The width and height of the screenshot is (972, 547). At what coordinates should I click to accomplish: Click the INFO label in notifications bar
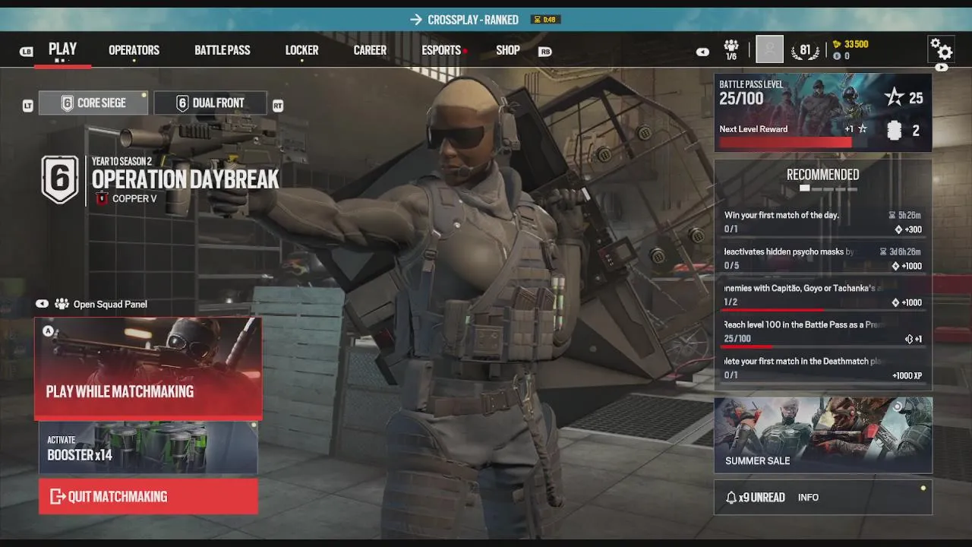[808, 498]
